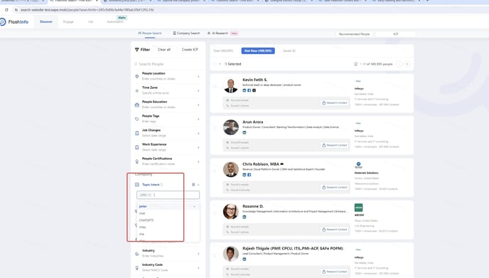Open Rajesh Thigale's LinkedIn icon

pos(244,260)
